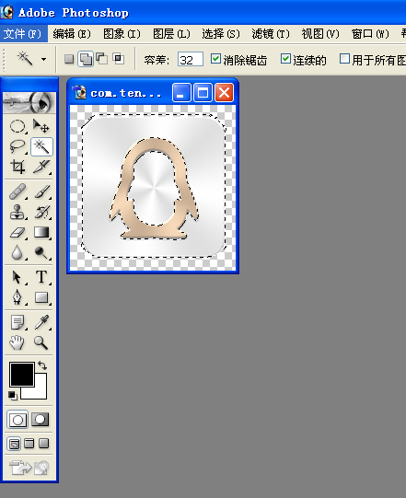Select the Magic Wand tool in toolbox
Screen dimensions: 406x498
pyautogui.click(x=41, y=146)
